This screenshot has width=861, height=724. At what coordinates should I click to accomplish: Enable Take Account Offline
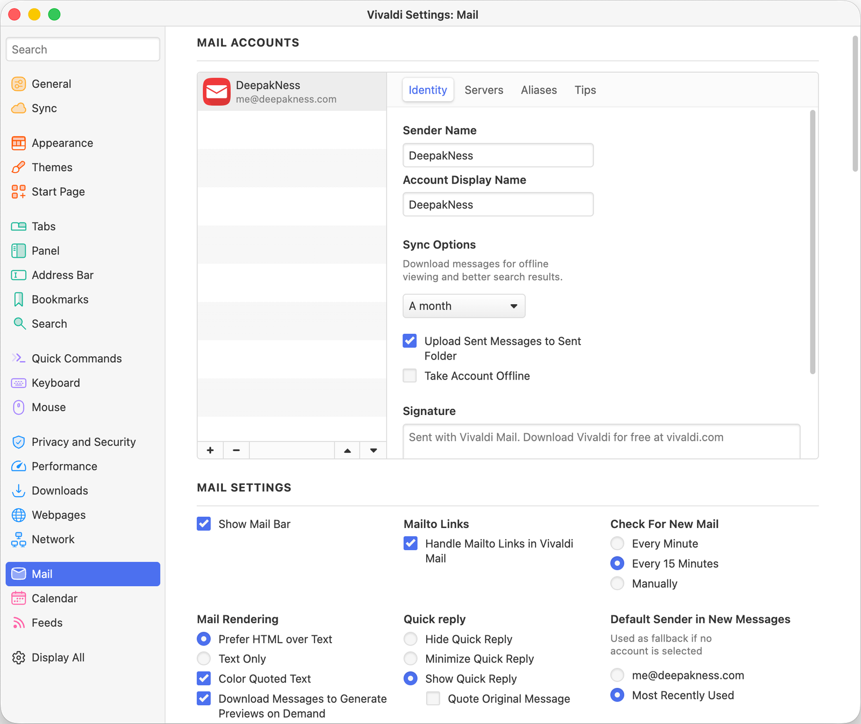410,376
